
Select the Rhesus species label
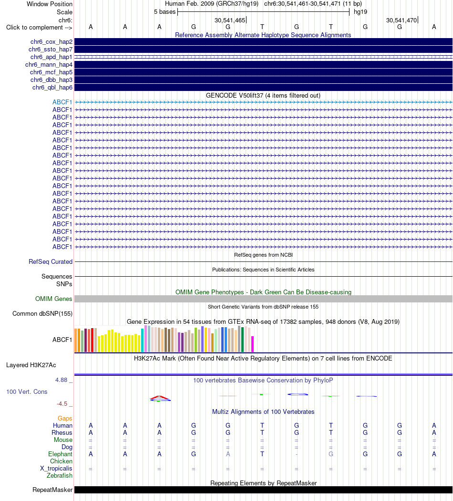coord(62,432)
